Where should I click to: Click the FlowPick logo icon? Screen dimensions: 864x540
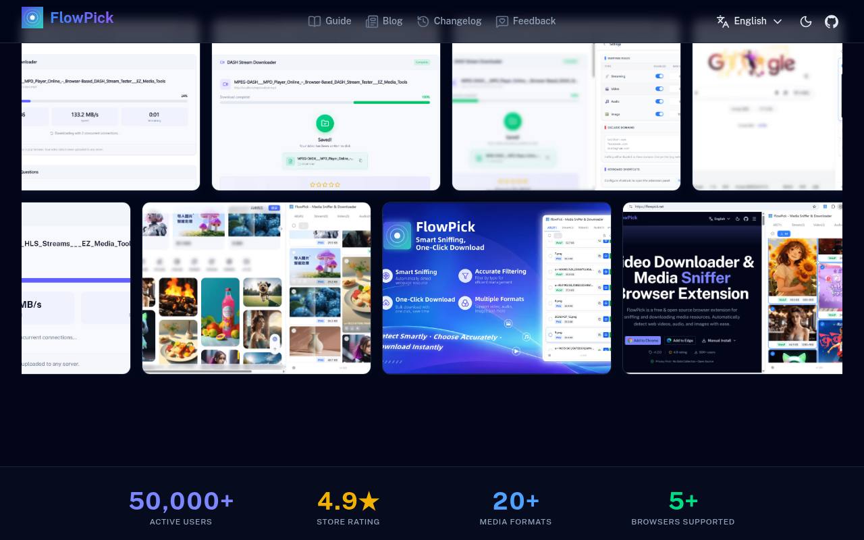pos(32,18)
